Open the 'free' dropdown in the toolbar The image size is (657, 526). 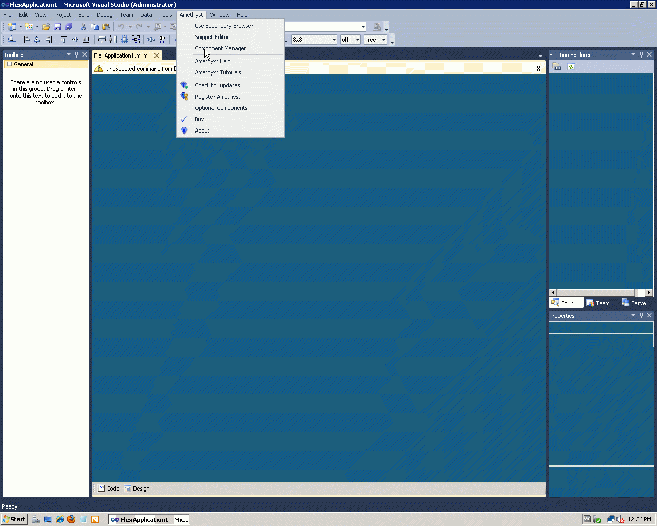383,40
